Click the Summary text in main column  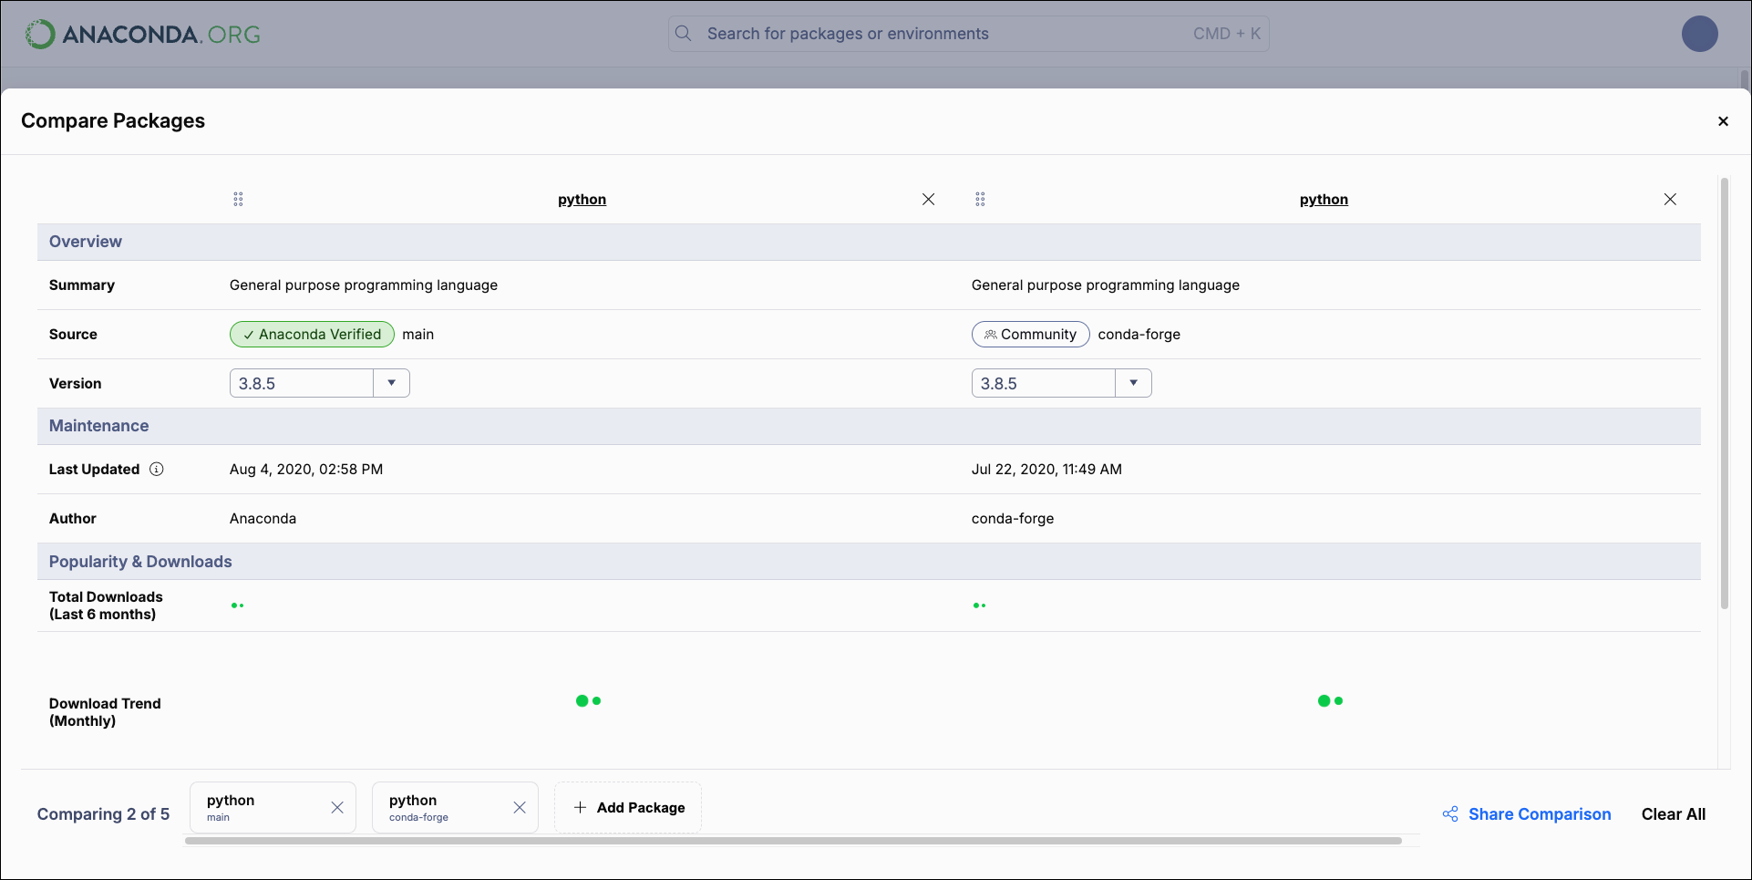[x=364, y=285]
